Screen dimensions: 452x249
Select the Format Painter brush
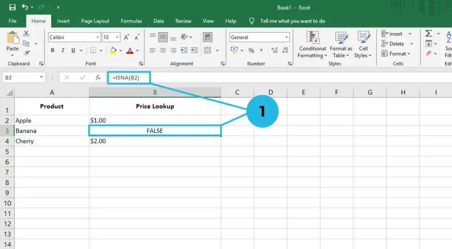coord(26,53)
